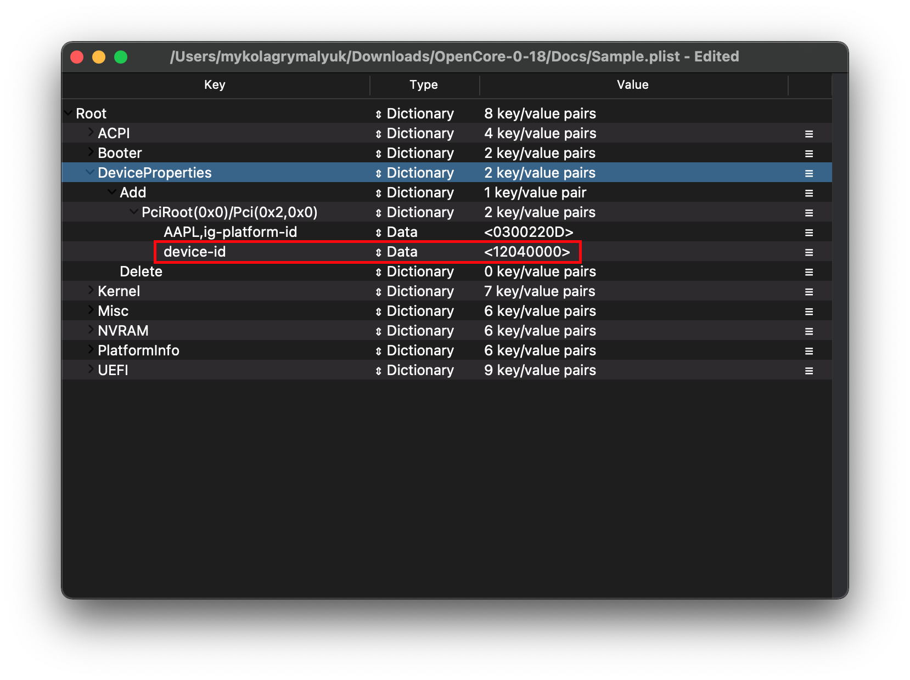Click the green zoom window button

point(121,57)
